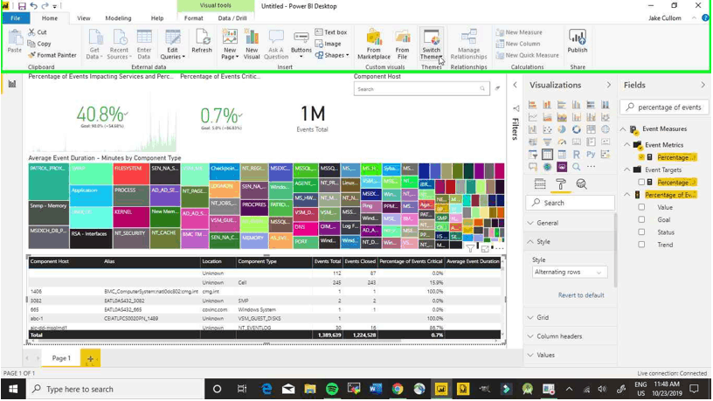713x401 pixels.
Task: Open custom visuals From Marketplace
Action: click(374, 44)
